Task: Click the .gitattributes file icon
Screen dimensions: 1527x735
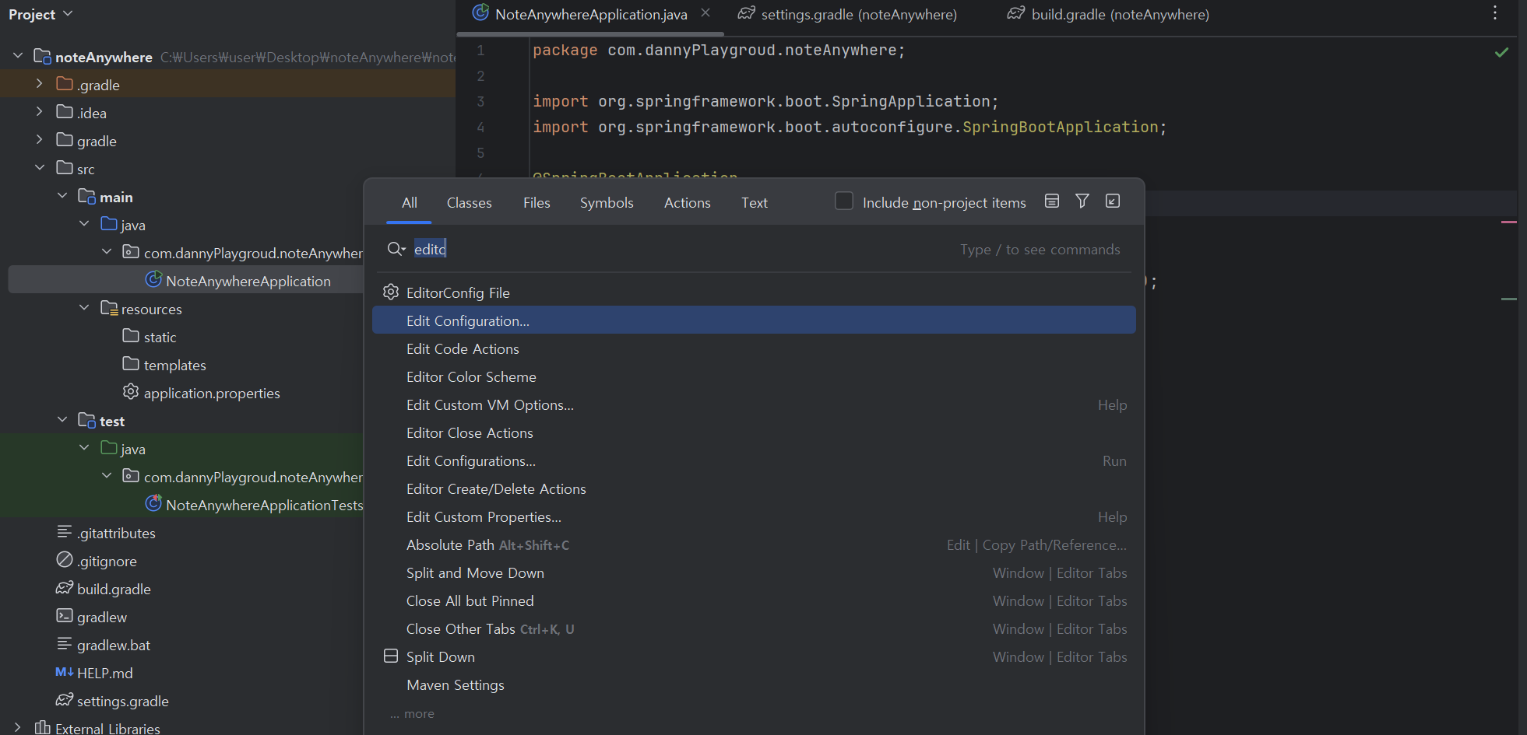Action: (65, 532)
